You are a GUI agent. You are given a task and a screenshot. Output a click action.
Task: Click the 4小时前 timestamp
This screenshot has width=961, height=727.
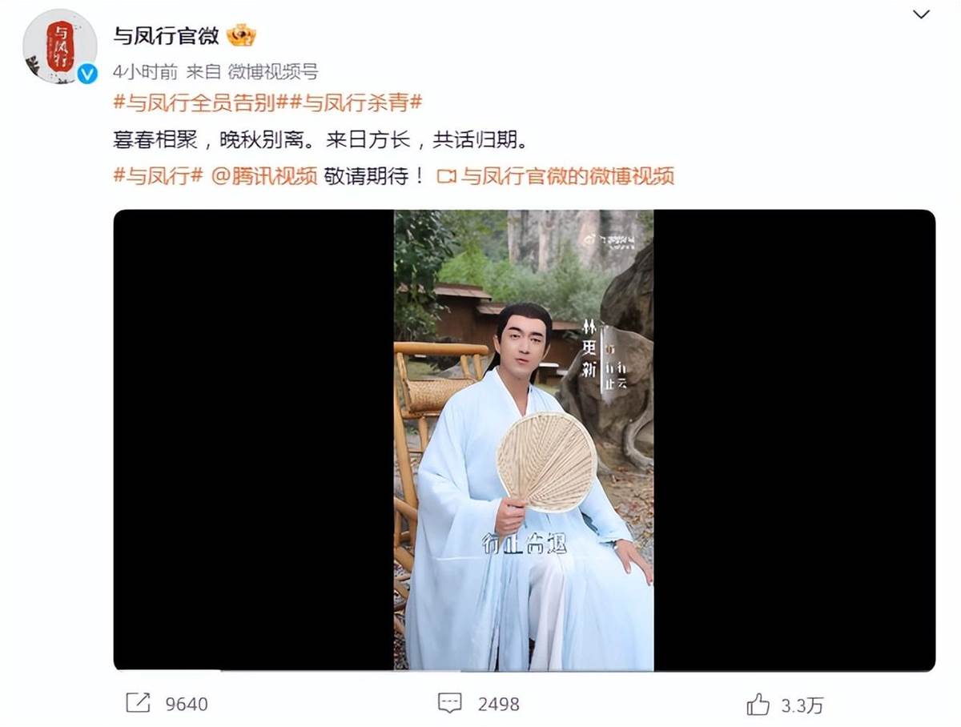coord(145,72)
